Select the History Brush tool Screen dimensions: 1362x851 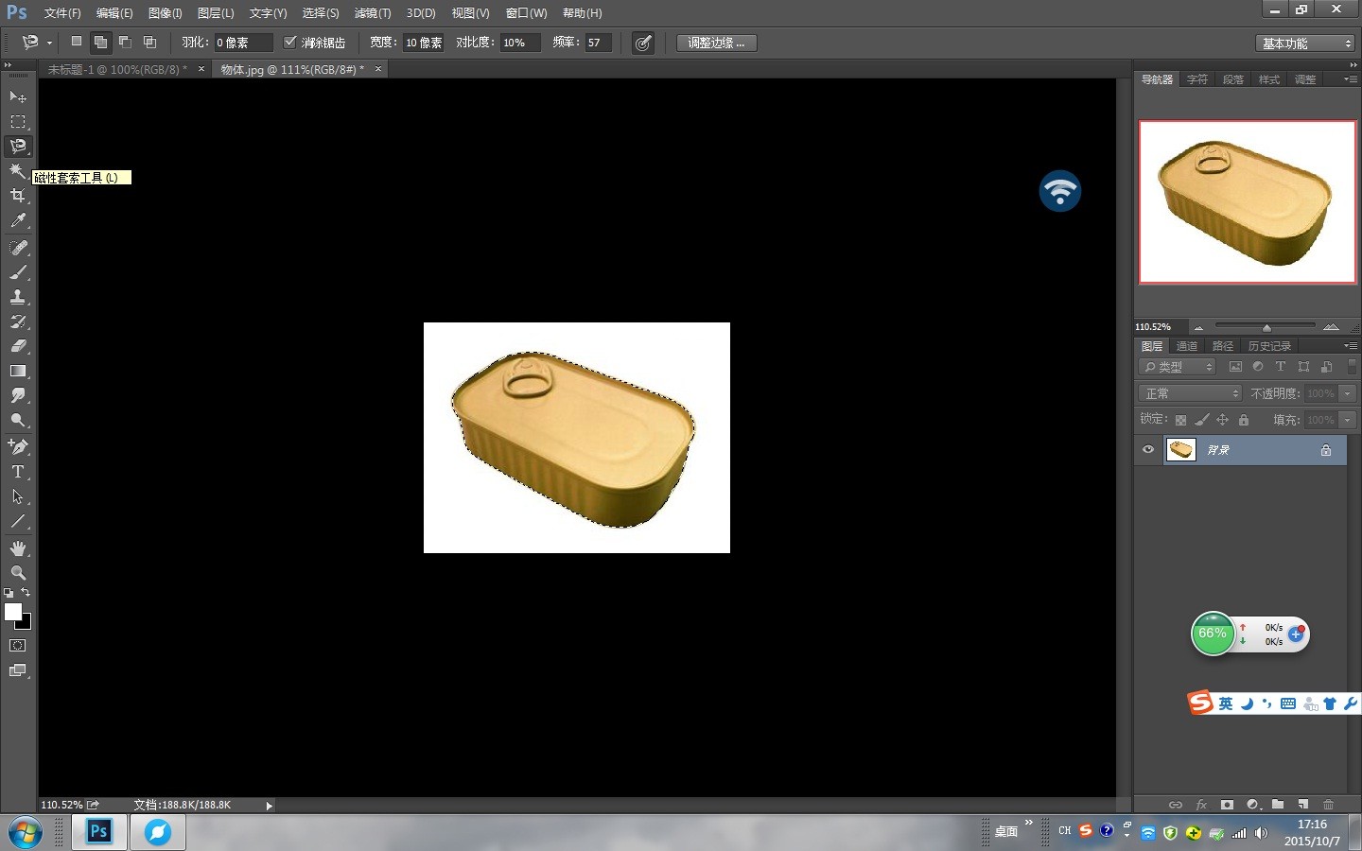coord(18,321)
